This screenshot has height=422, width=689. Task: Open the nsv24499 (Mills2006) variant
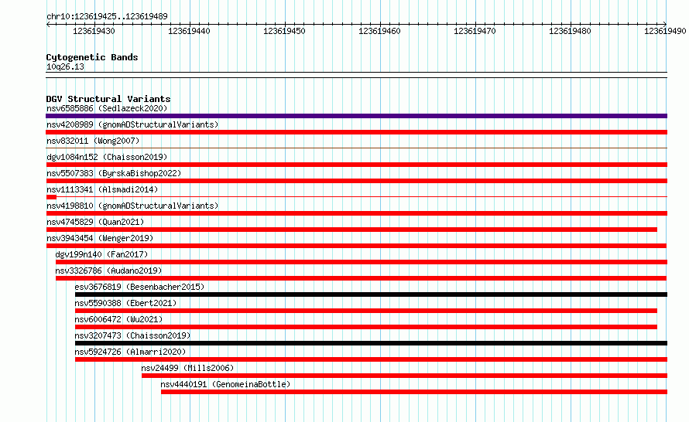click(x=187, y=368)
